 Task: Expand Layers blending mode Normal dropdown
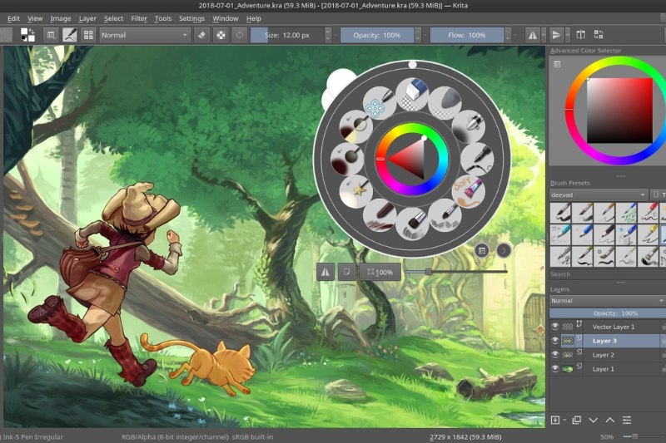click(608, 301)
